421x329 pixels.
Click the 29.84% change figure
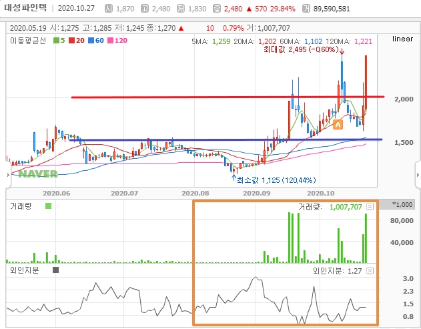283,9
